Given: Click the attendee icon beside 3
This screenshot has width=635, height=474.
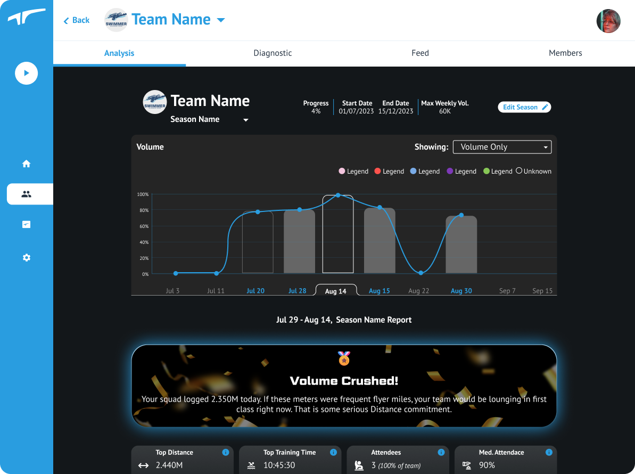Looking at the screenshot, I should click(x=359, y=465).
